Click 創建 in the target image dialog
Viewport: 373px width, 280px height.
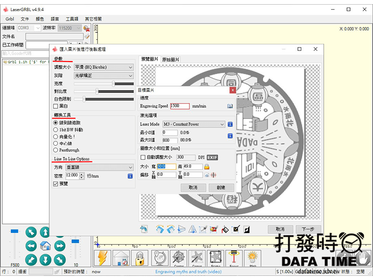(x=221, y=188)
